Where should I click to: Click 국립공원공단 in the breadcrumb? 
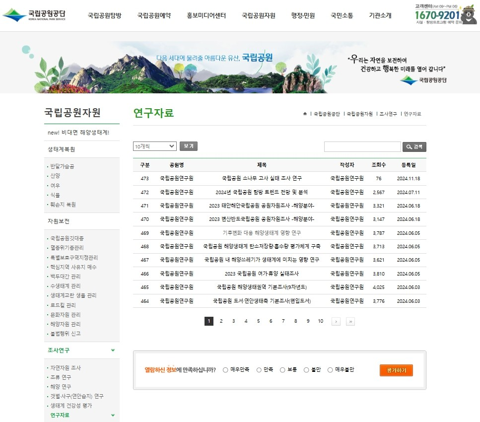(327, 114)
